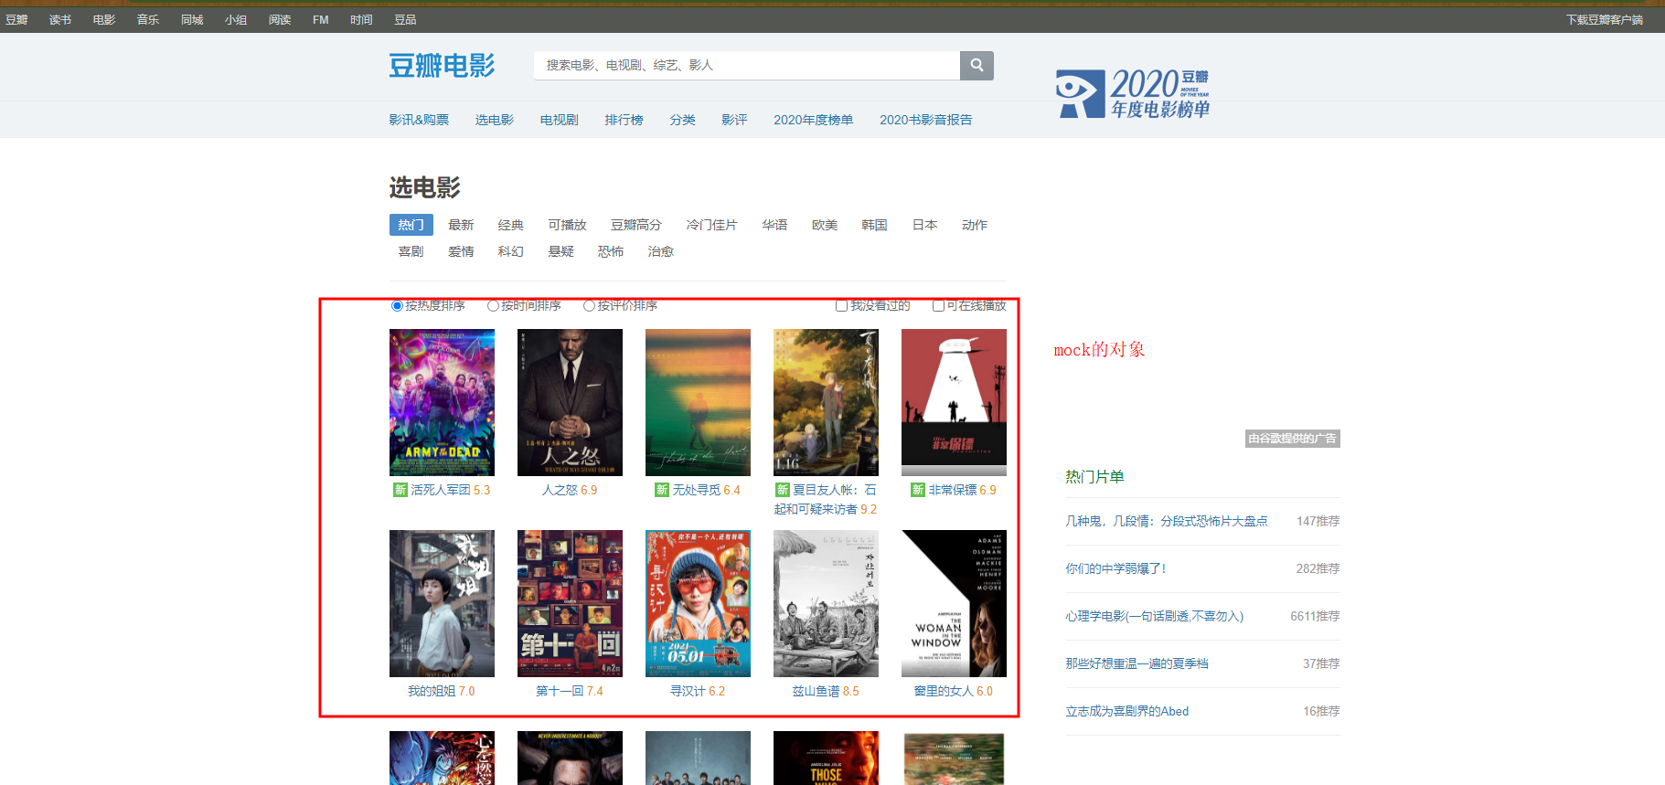Open list 几种鬼，几段情：分段式恐怖片大盘点
This screenshot has width=1665, height=785.
[x=1167, y=521]
